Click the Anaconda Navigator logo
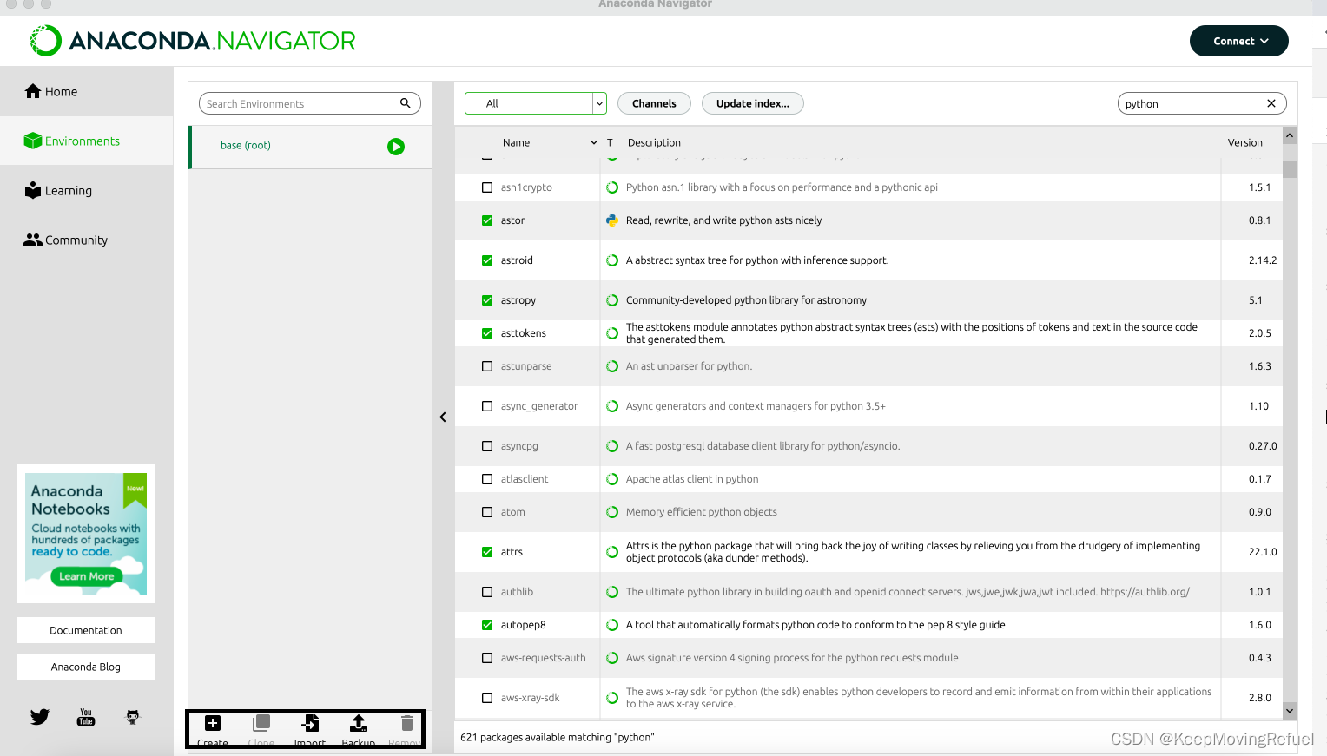The width and height of the screenshot is (1327, 756). tap(193, 41)
